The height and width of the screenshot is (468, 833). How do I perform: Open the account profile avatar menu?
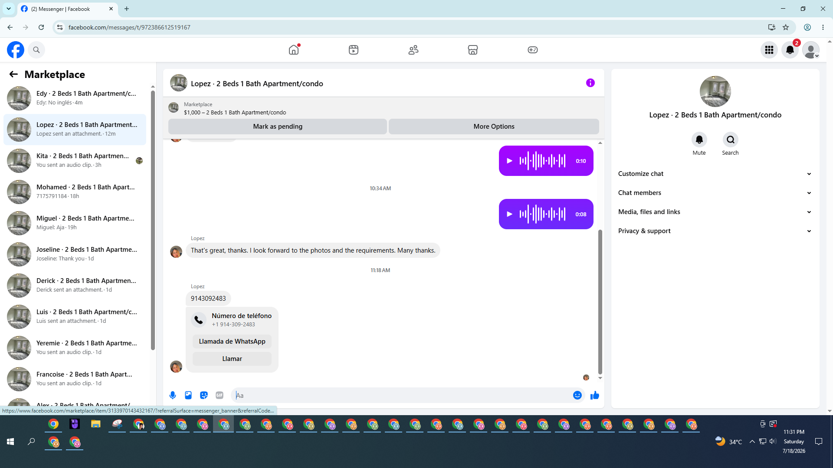(811, 50)
